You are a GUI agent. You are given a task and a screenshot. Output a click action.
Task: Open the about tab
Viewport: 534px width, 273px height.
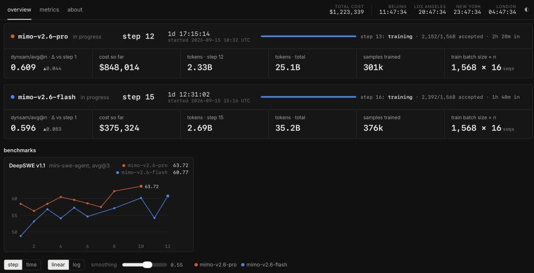[75, 10]
